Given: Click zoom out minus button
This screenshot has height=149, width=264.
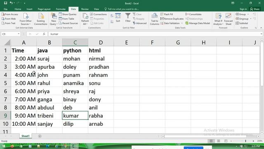Looking at the screenshot, I should [231, 141].
